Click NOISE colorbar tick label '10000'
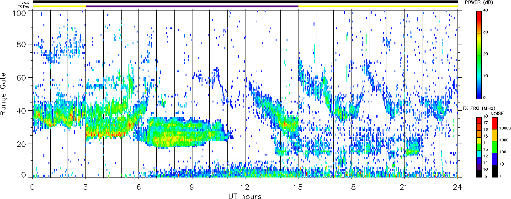This screenshot has height=199, width=511. click(505, 128)
